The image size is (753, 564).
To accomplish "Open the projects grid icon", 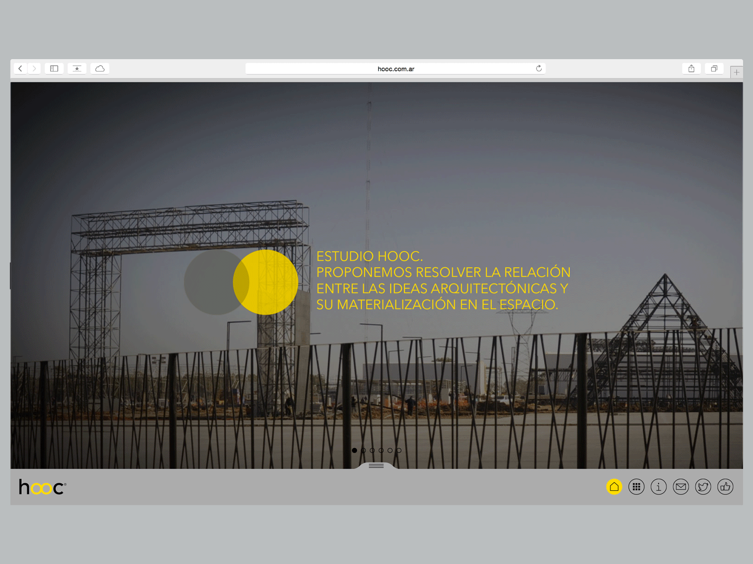I will [x=636, y=487].
